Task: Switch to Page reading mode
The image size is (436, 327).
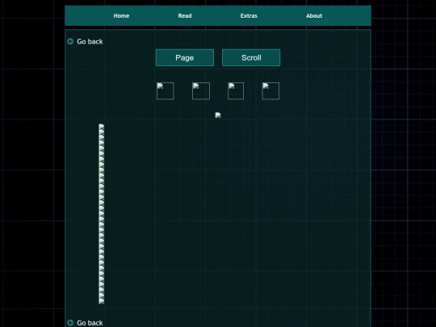Action: [185, 57]
